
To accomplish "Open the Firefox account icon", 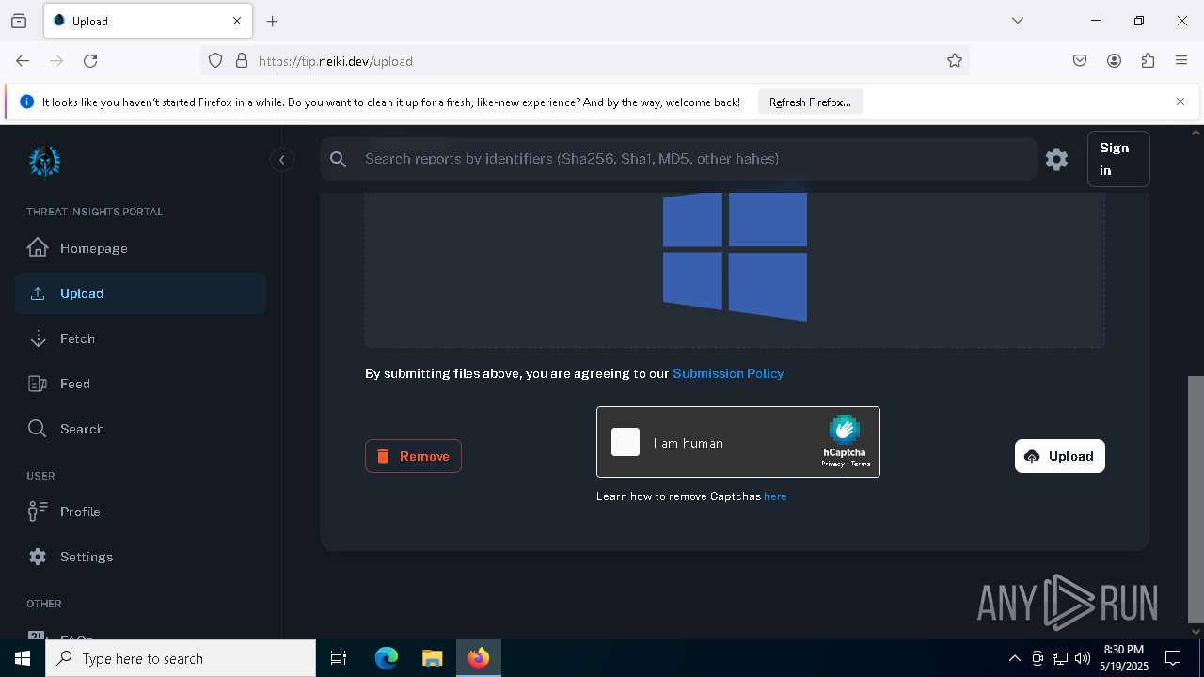I will 1114,61.
